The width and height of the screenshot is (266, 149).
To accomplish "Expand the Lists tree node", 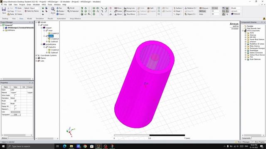I will (36, 61).
